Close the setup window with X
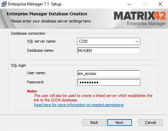This screenshot has width=168, height=131. (x=160, y=4)
